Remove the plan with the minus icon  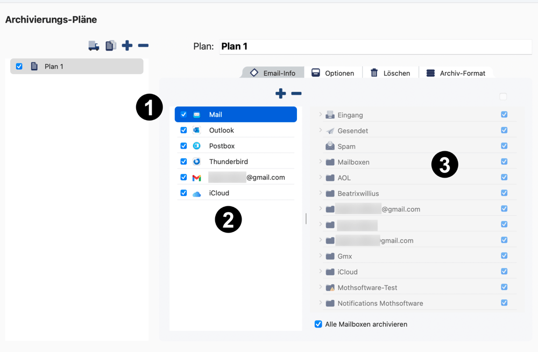tap(143, 46)
